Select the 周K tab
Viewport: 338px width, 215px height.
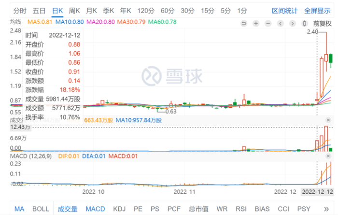74,11
